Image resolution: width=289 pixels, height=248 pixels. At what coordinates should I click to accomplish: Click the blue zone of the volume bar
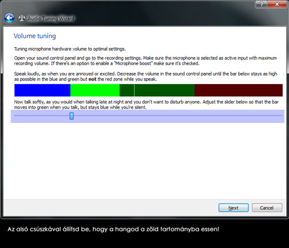tap(42, 90)
